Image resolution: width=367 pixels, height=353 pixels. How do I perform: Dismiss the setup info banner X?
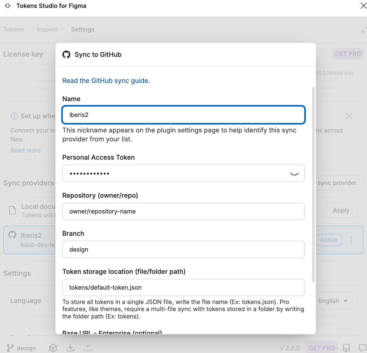point(349,116)
